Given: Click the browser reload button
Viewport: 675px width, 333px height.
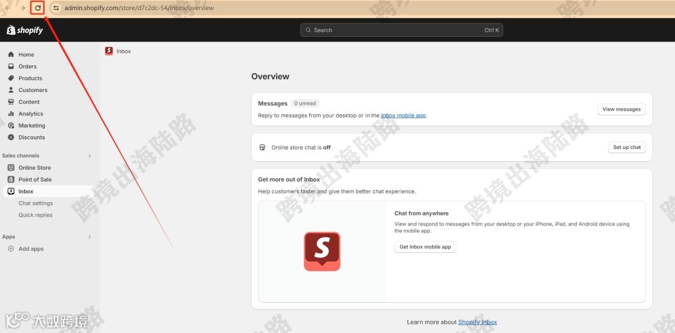Looking at the screenshot, I should [38, 8].
